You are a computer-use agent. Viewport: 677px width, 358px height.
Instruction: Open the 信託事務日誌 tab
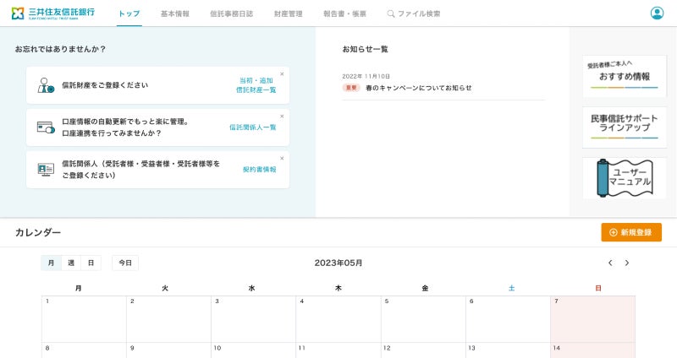coord(231,14)
